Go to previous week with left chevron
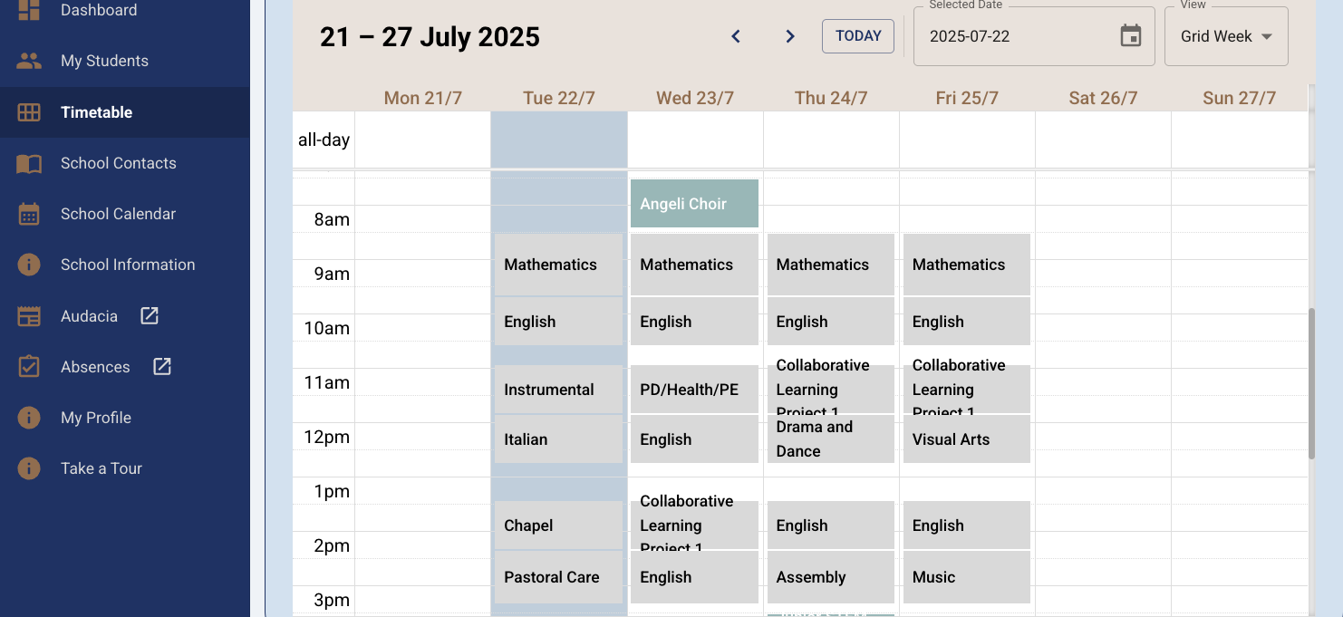Viewport: 1343px width, 617px height. coord(736,36)
